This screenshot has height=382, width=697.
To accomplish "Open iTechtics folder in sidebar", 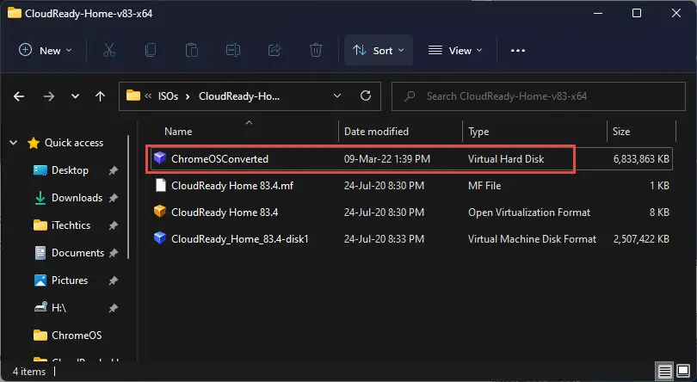I will click(71, 225).
